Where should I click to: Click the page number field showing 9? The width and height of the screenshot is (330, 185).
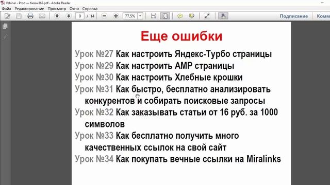(80, 16)
